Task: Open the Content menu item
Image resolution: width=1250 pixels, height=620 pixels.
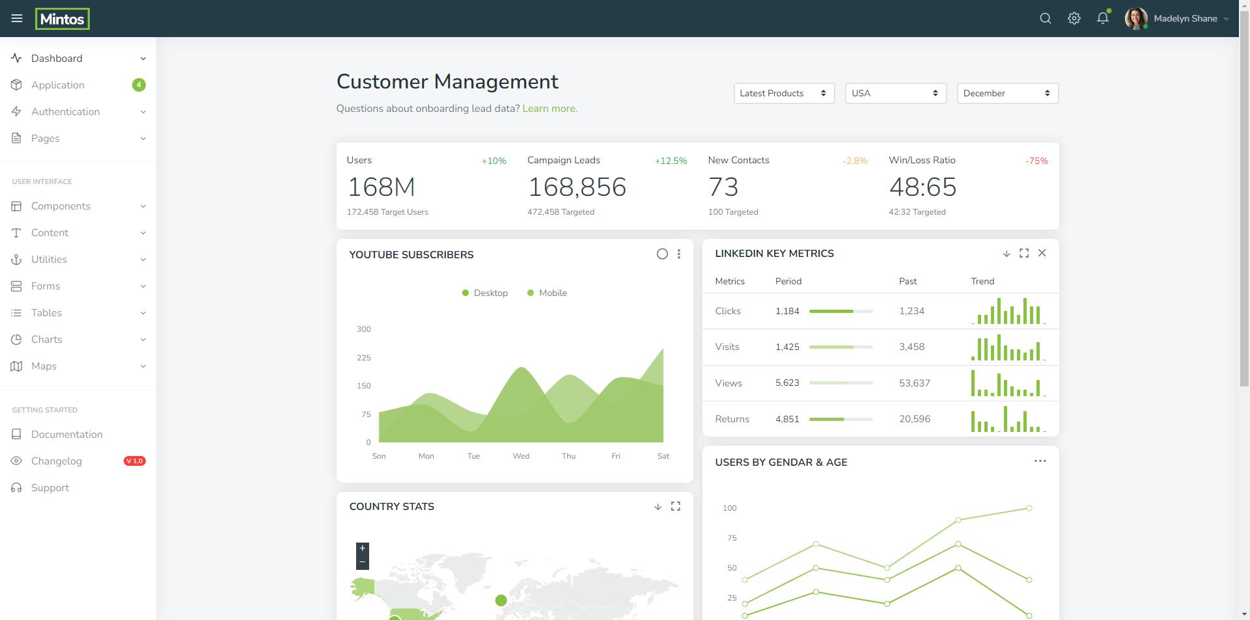Action: coord(78,233)
